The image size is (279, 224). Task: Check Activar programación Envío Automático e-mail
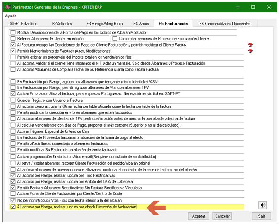coord(13,156)
